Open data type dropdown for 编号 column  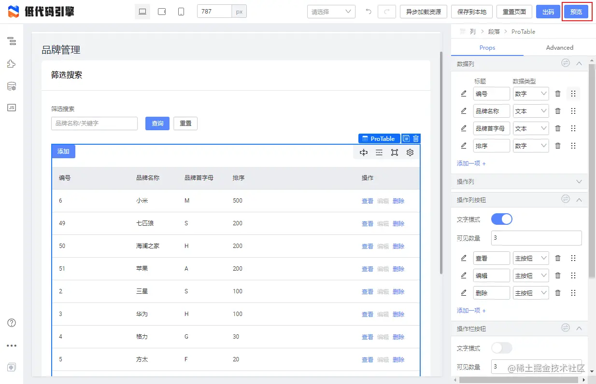[x=531, y=94]
